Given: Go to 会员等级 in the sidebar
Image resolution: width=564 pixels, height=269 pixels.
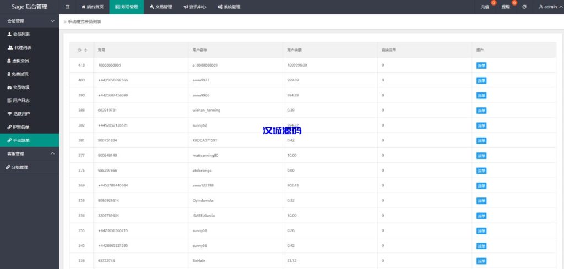Looking at the screenshot, I should point(21,87).
